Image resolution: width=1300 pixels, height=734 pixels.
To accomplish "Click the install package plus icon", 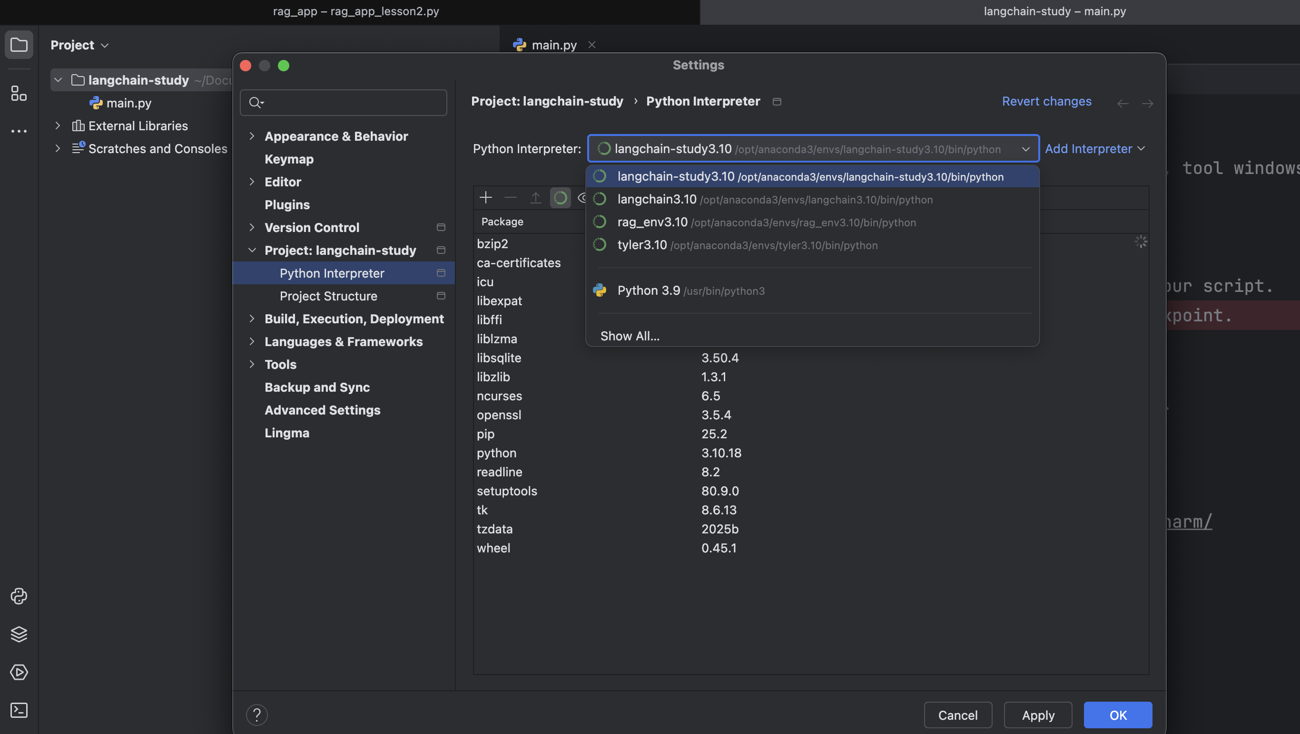I will [485, 198].
